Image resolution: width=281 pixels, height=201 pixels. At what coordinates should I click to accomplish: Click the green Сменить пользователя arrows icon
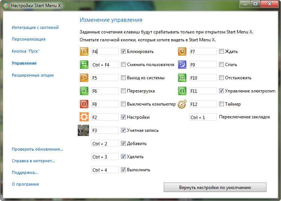(84, 65)
